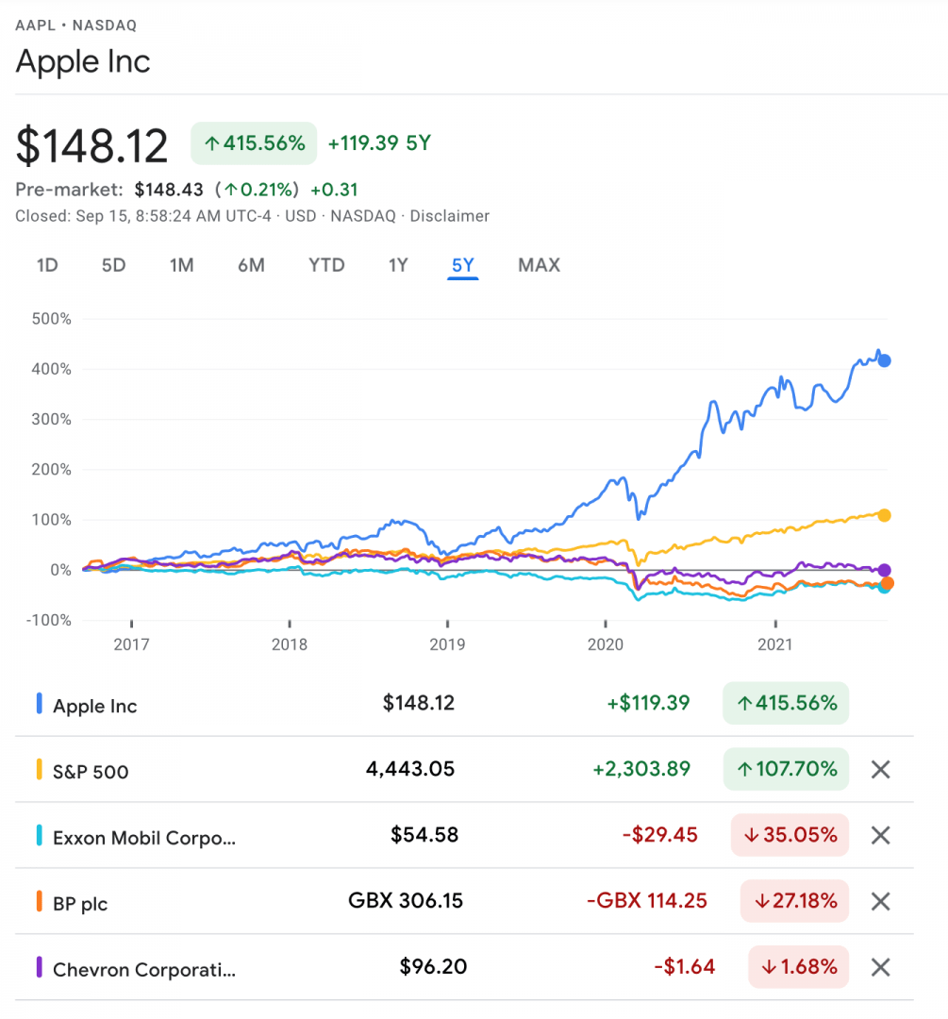
Task: Click the blue Apple Inc color marker
Action: click(39, 703)
